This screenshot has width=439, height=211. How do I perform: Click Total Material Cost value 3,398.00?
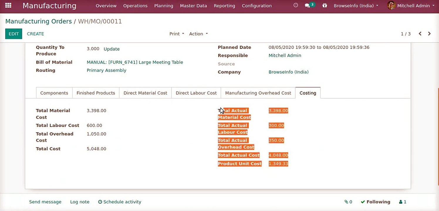(96, 111)
